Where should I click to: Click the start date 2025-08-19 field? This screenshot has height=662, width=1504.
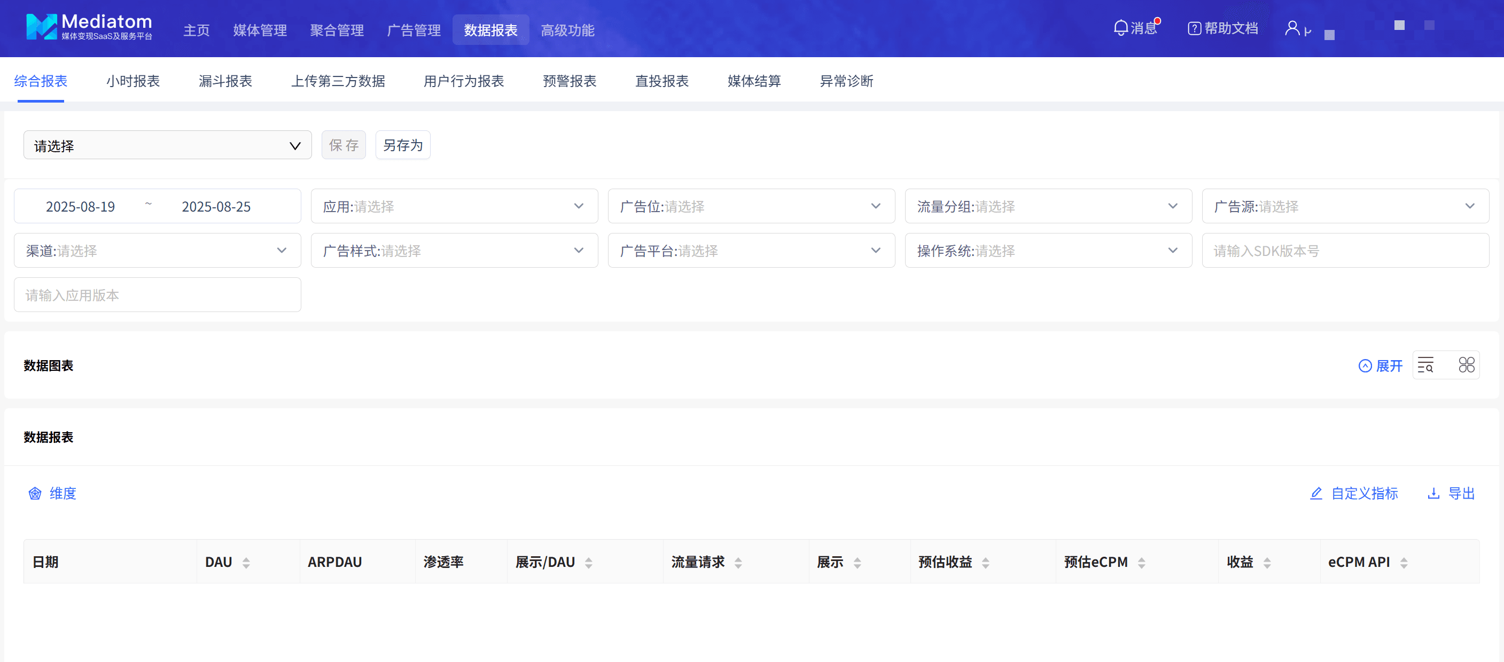click(81, 207)
